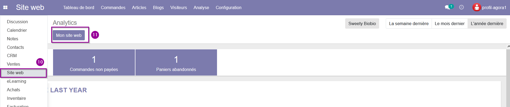Click the profil-agora1 user avatar
510x107 pixels.
(x=477, y=7)
